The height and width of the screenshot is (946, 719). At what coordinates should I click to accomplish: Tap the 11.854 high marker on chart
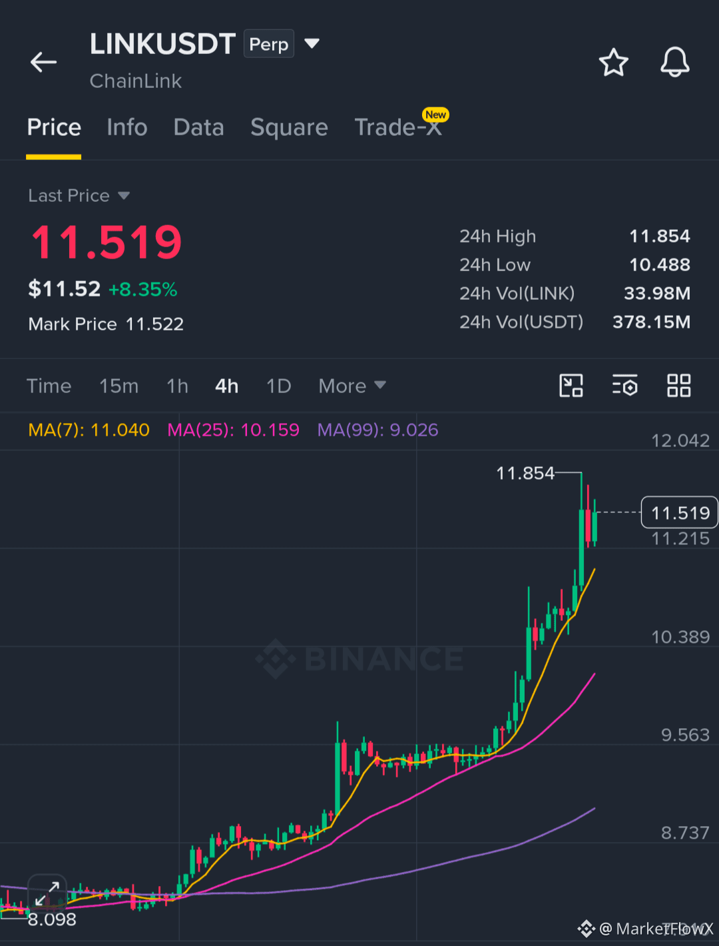525,473
